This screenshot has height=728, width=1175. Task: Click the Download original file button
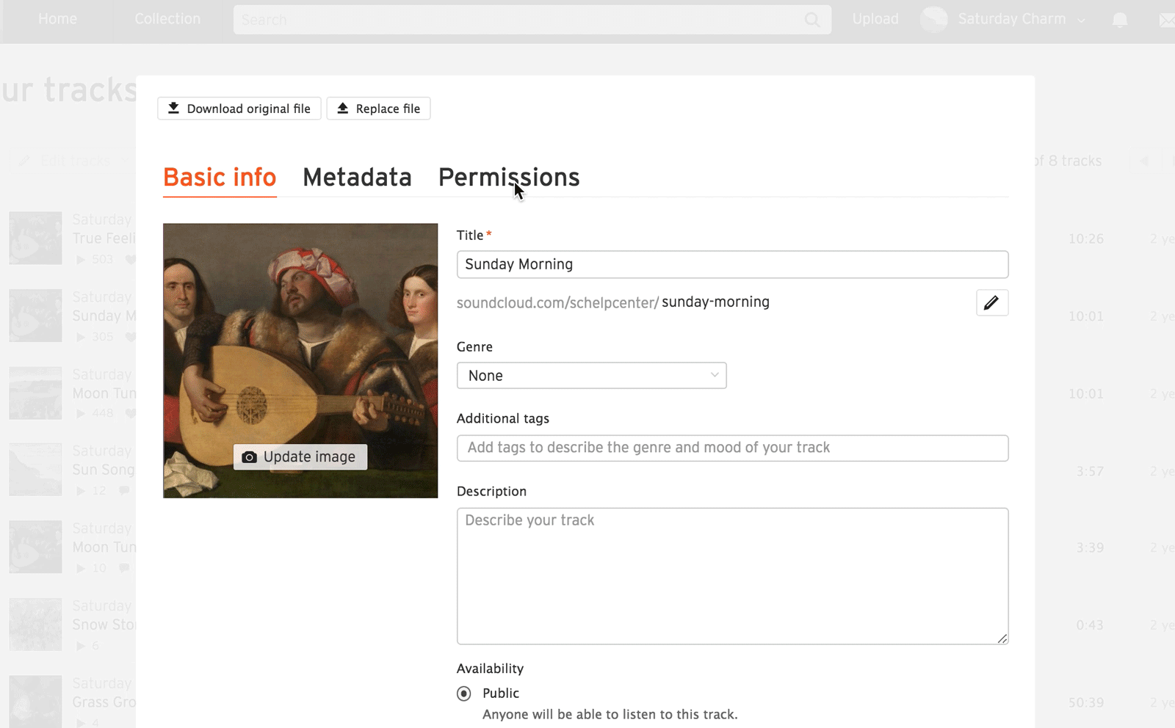pos(239,109)
